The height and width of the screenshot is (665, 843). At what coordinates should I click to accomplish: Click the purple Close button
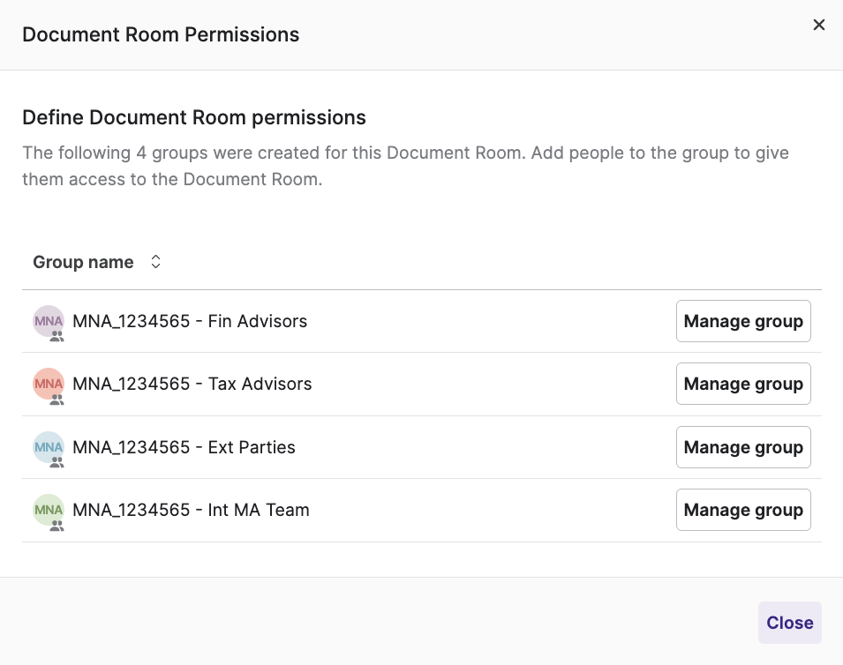(x=790, y=623)
